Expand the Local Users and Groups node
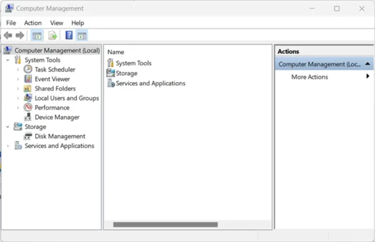This screenshot has width=375, height=242. coord(18,98)
